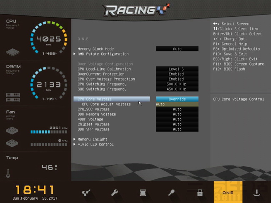Open VDDP Voltage Auto value

pyautogui.click(x=177, y=119)
